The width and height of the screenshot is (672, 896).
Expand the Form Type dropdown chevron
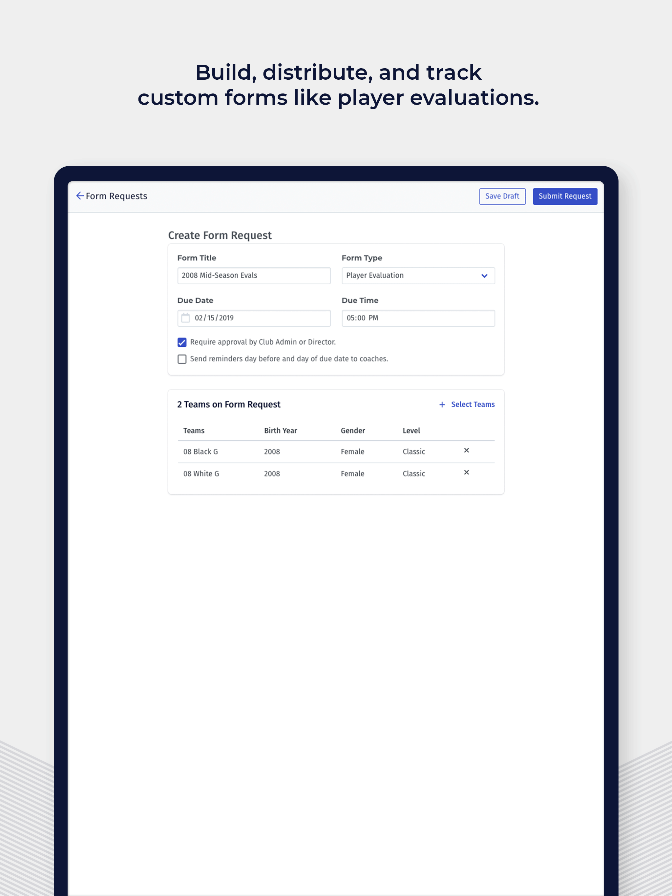484,276
